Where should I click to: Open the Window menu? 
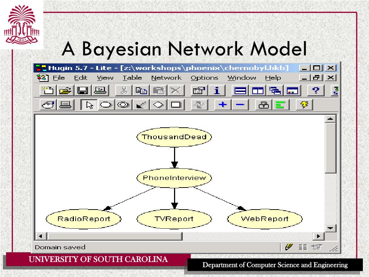click(x=242, y=78)
